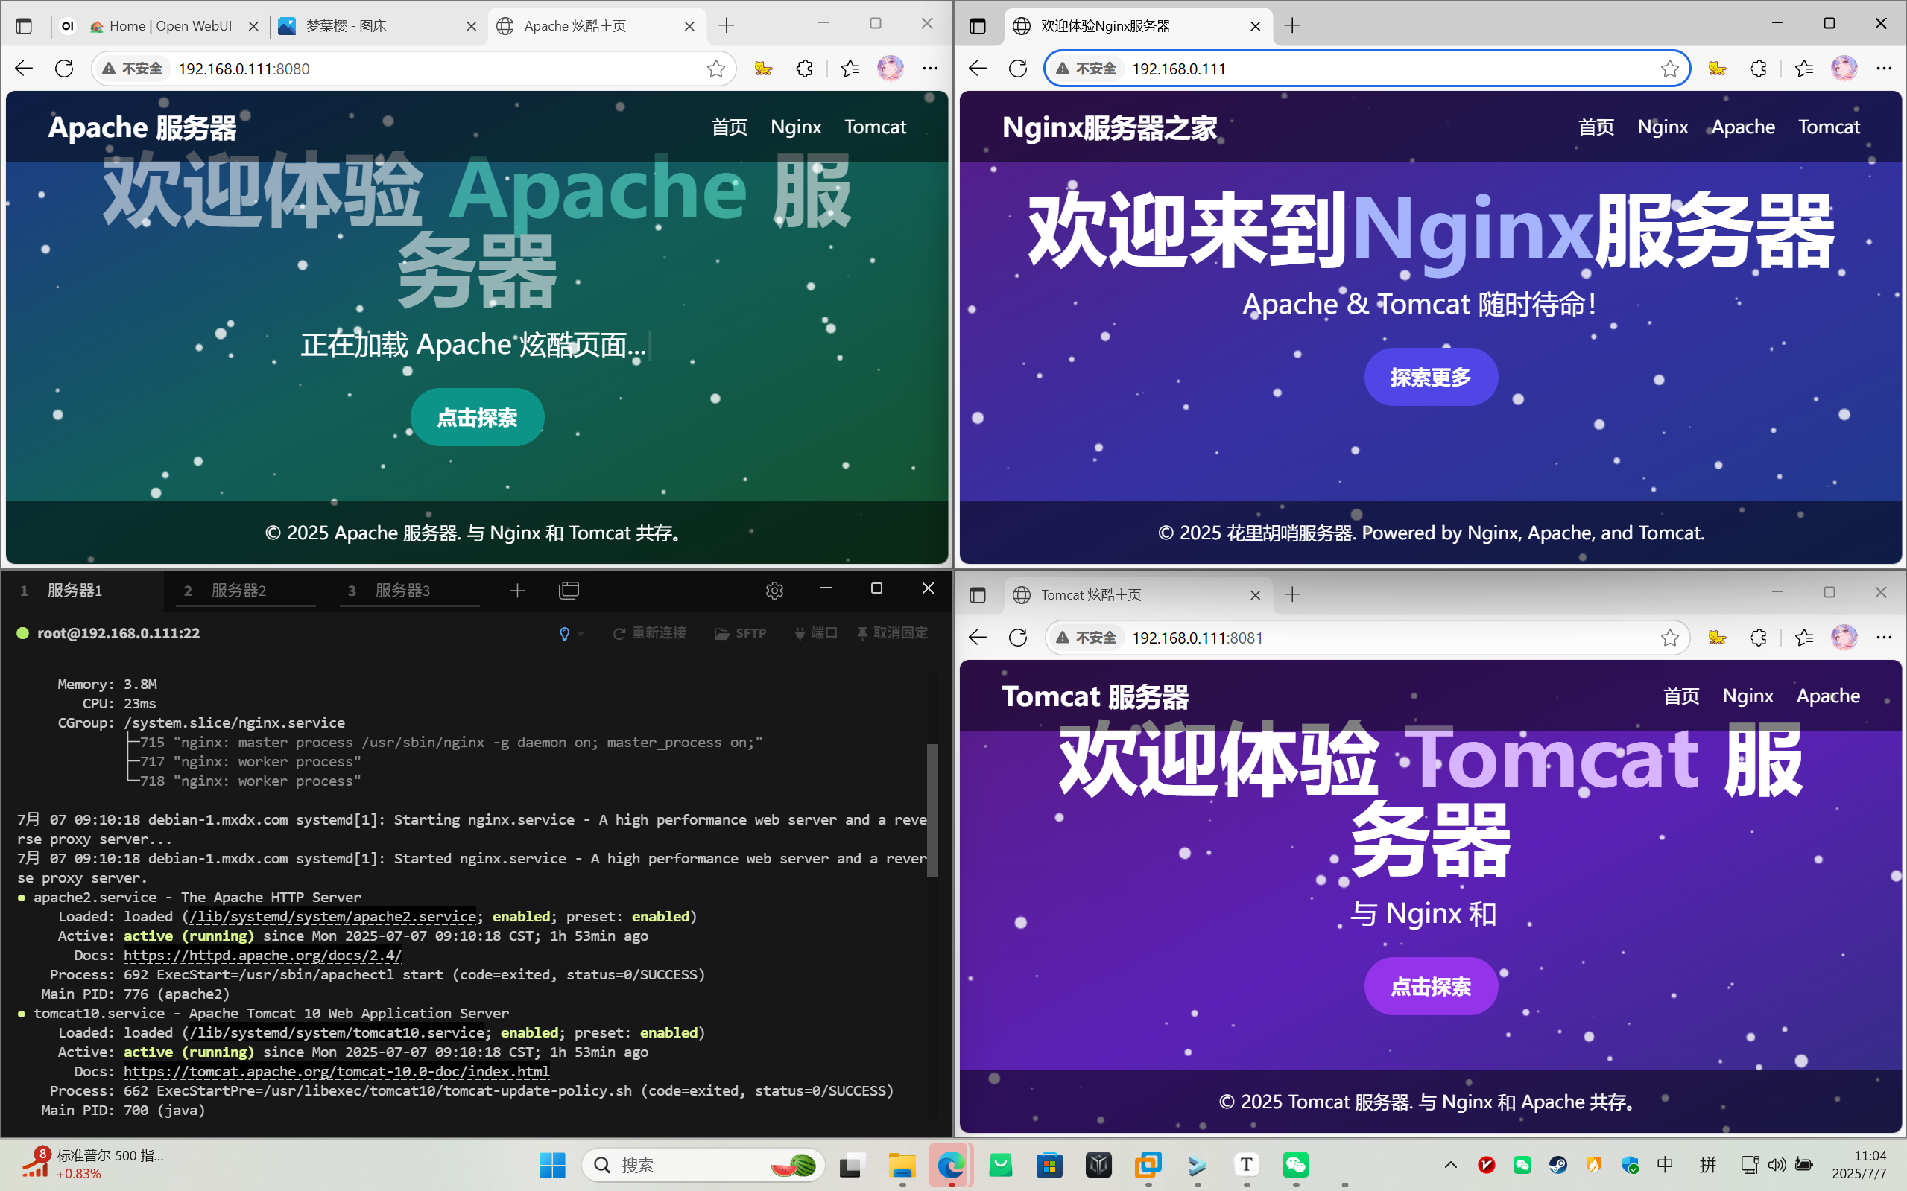Click 重新连接 reconnect in terminal toolbar

pyautogui.click(x=649, y=633)
